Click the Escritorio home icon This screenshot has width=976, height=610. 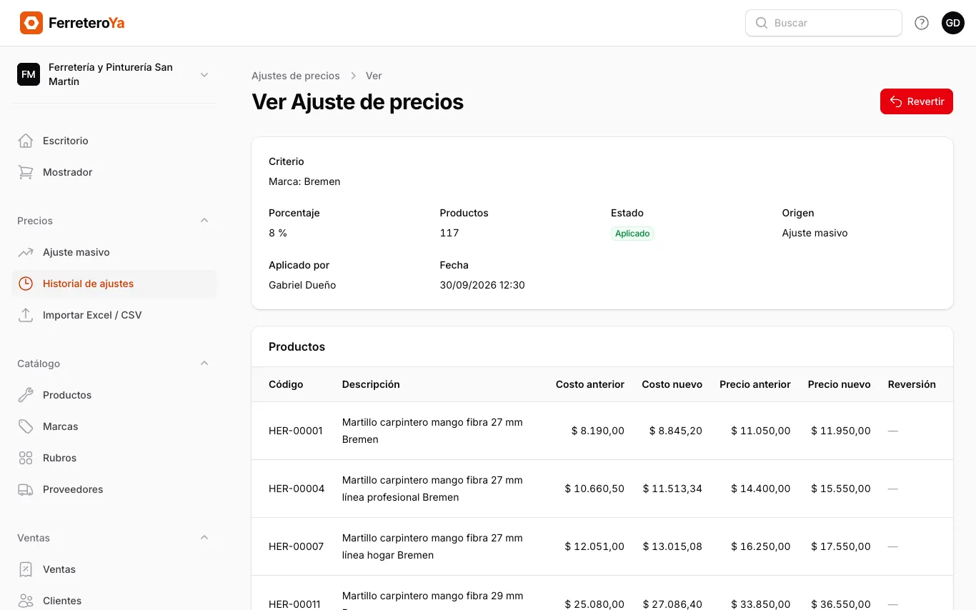[x=26, y=141]
